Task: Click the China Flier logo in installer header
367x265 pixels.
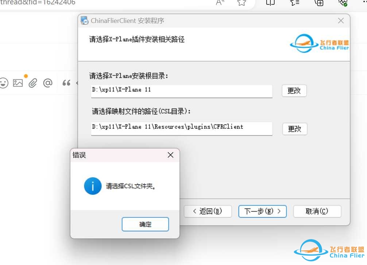Action: [319, 43]
